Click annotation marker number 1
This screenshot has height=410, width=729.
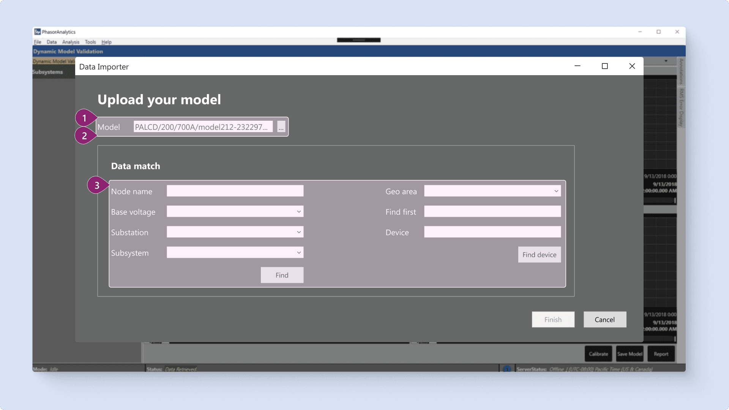tap(85, 118)
